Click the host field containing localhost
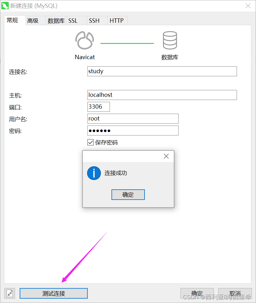256x303 pixels. [x=162, y=95]
